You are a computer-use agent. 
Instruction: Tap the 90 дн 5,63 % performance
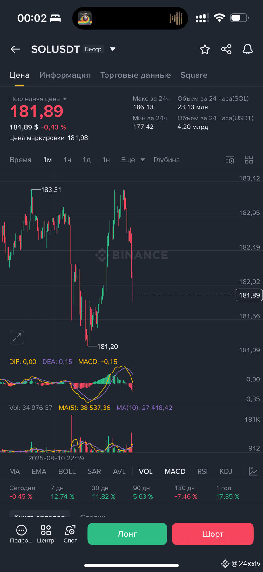pyautogui.click(x=143, y=492)
